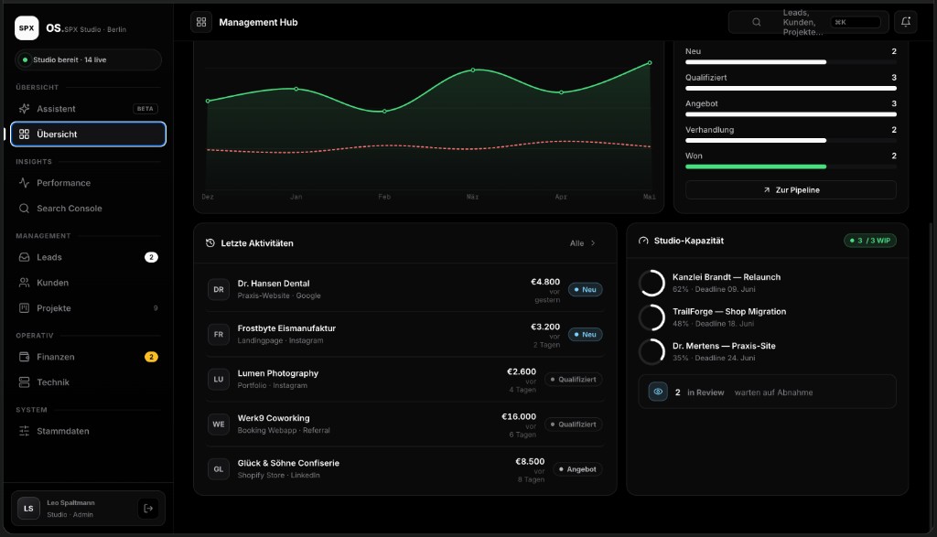The height and width of the screenshot is (537, 937).
Task: Open the Kunden section
Action: (x=88, y=283)
